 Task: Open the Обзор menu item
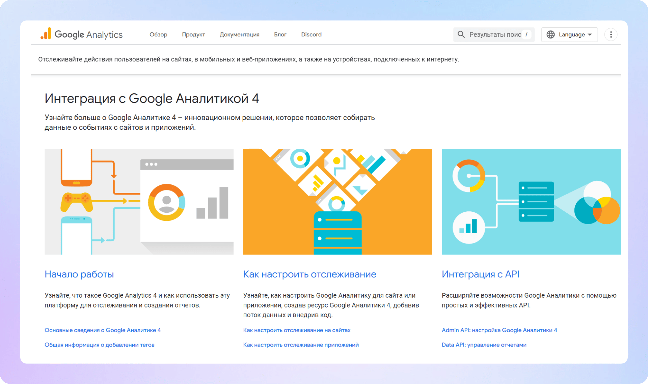point(158,34)
